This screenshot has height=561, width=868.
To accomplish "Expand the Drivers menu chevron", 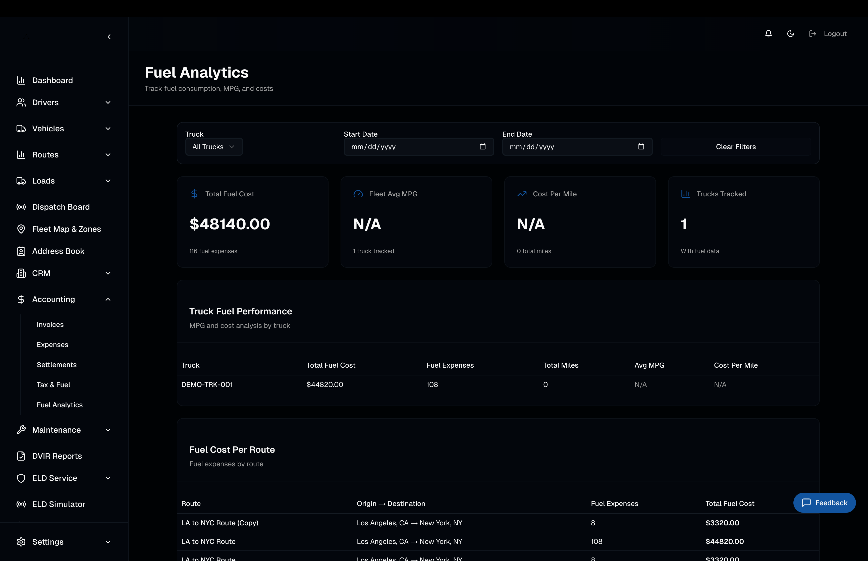I will point(108,102).
